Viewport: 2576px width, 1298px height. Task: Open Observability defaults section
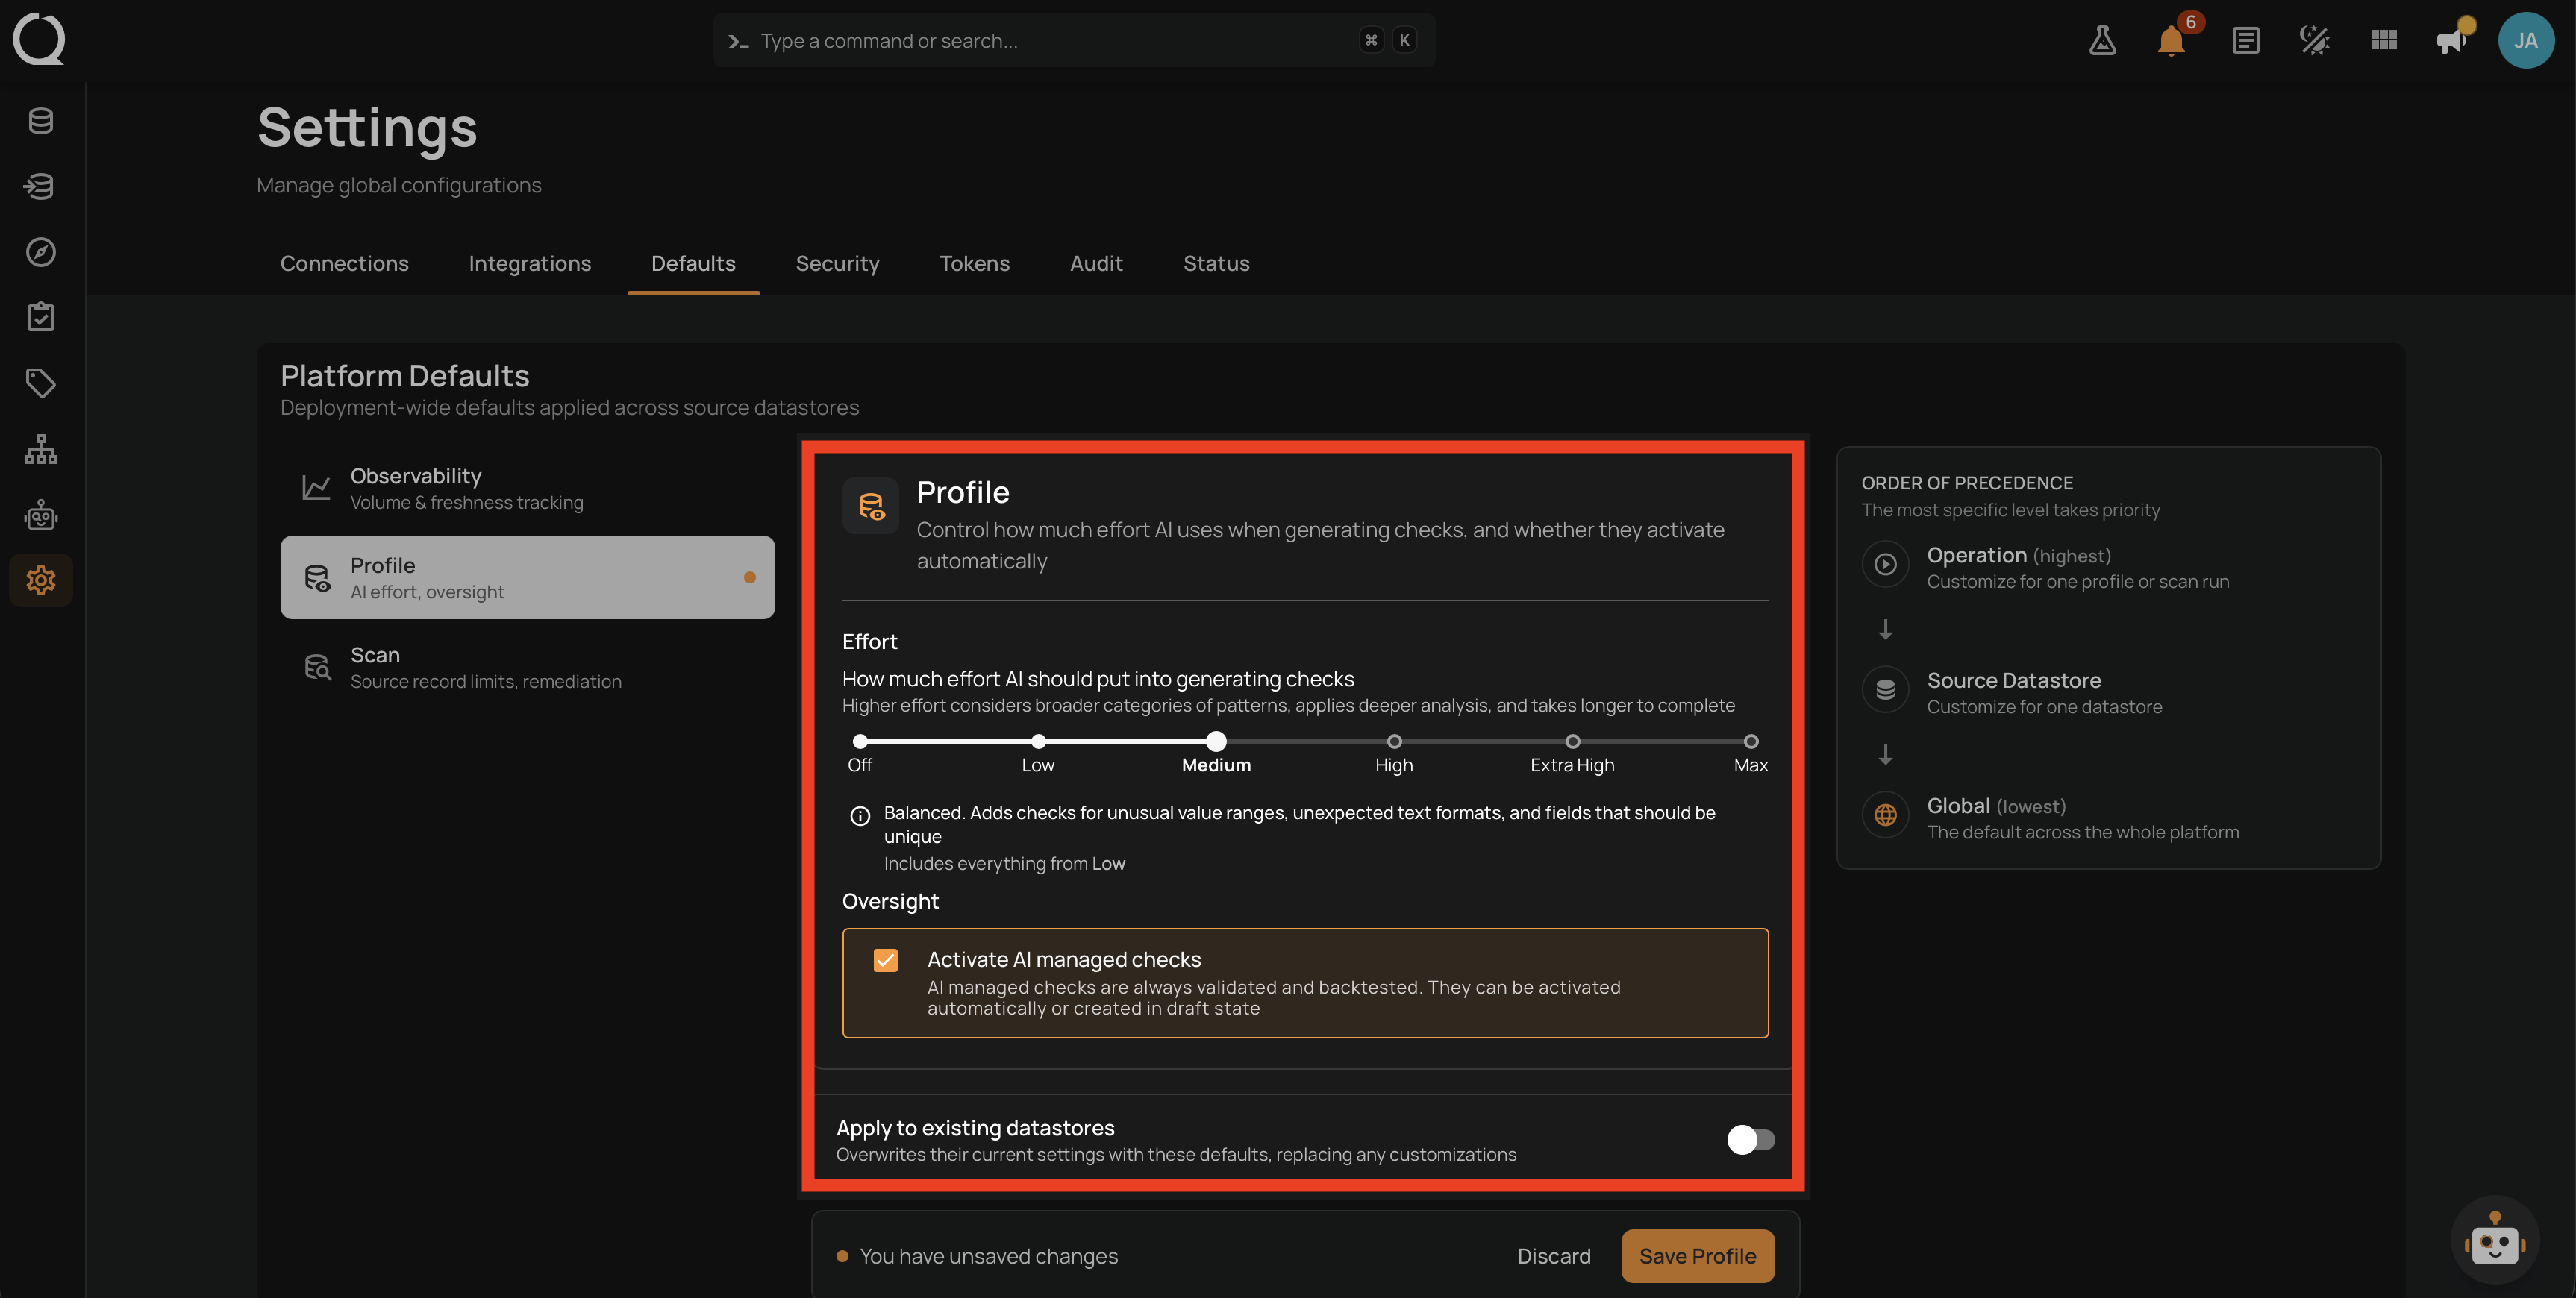(527, 488)
